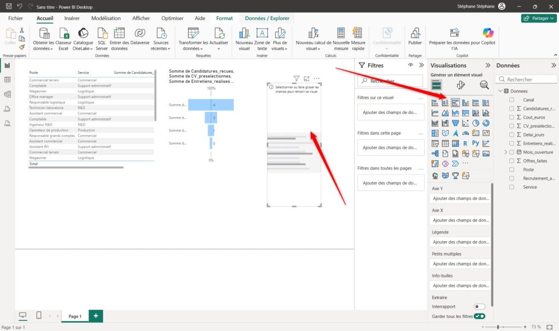The width and height of the screenshot is (559, 331).
Task: Click the Données pane Rechercher field
Action: (x=526, y=79)
